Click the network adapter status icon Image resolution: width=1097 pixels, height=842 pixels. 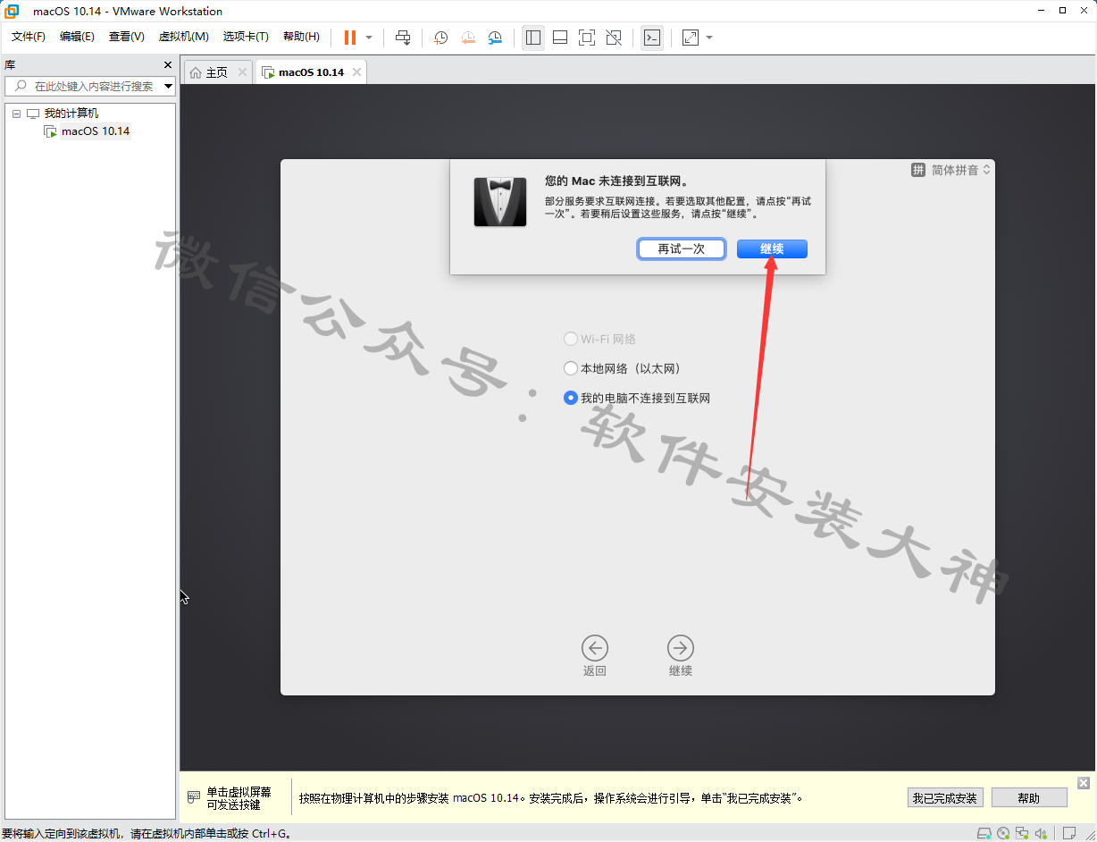[x=1022, y=833]
